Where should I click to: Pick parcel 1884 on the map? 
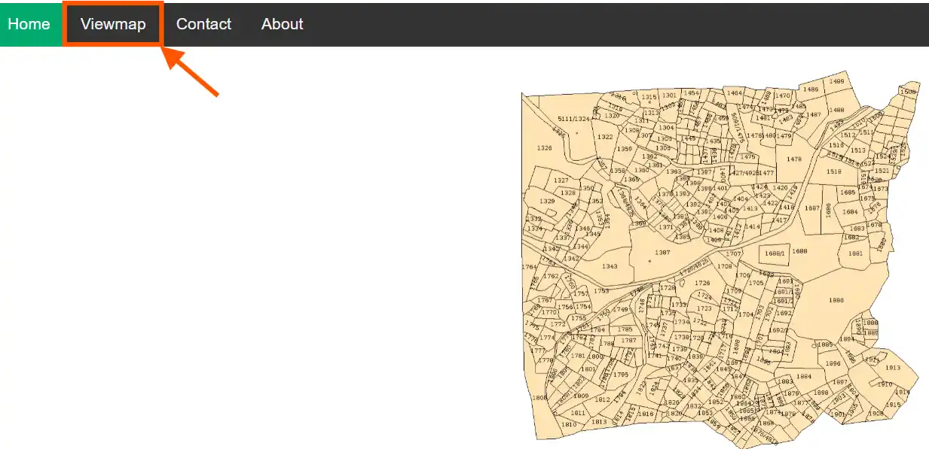(x=804, y=376)
